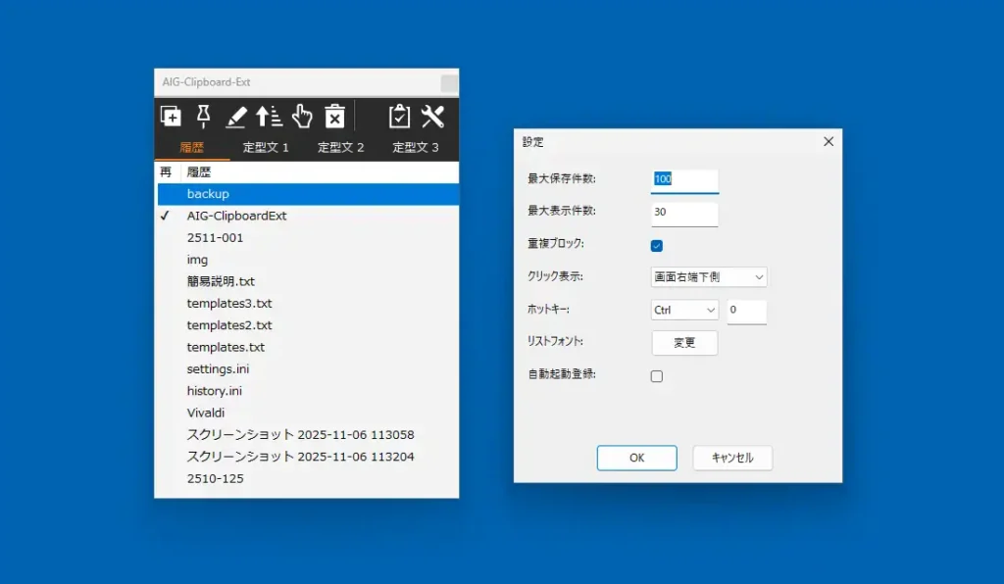
Task: Click the キャンセル button
Action: coord(732,458)
